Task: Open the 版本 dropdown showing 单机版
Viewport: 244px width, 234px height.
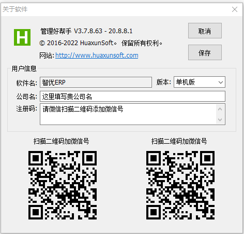Action: [200, 82]
